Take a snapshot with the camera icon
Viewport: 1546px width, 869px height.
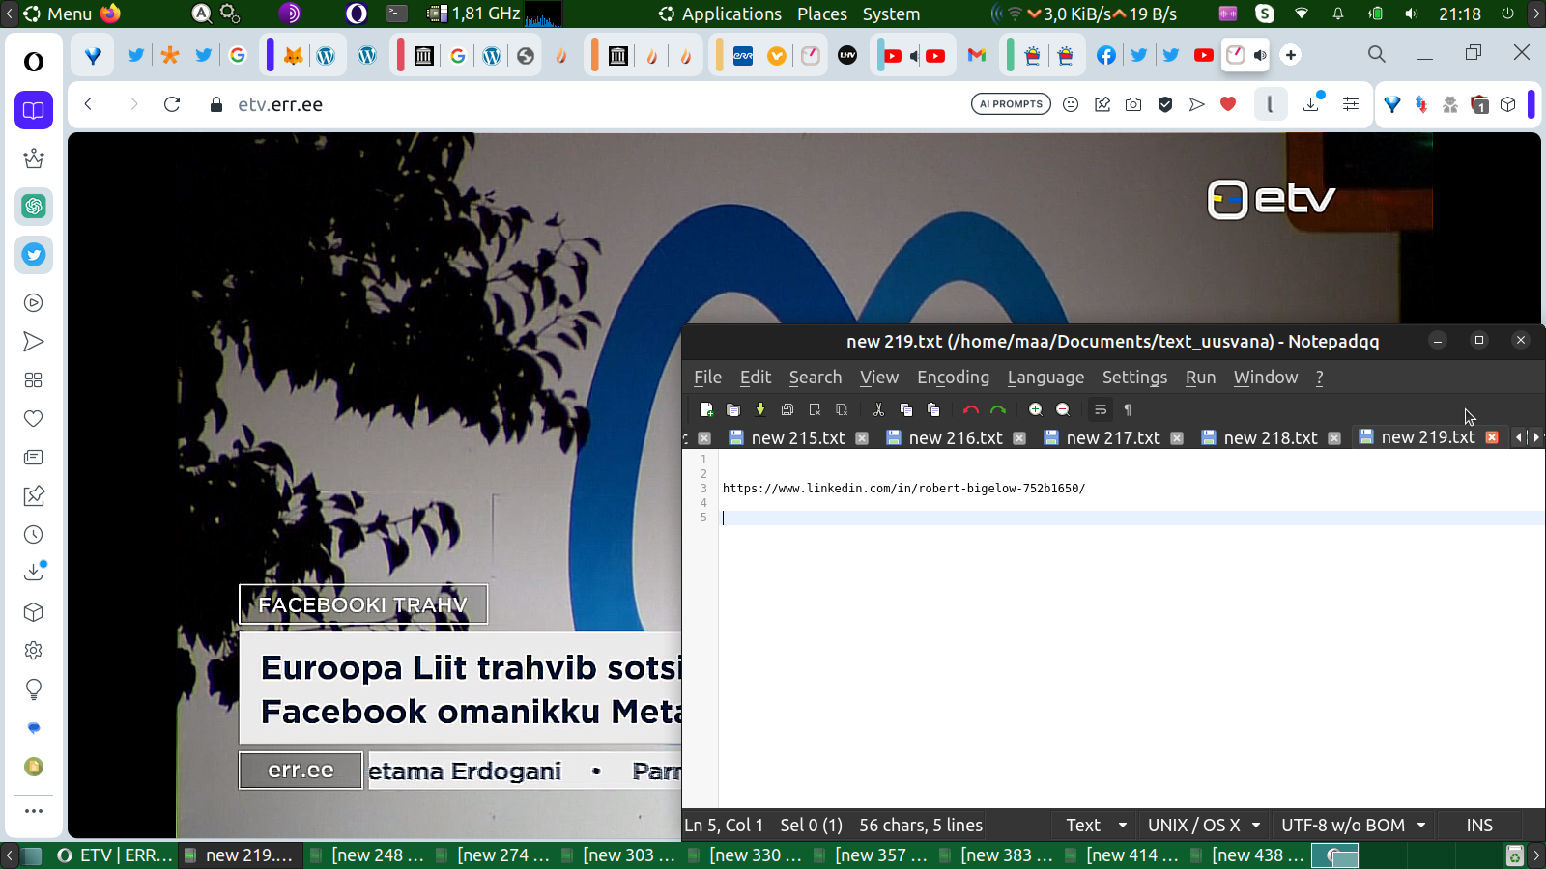[1133, 104]
